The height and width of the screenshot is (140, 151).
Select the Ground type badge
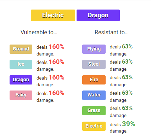point(21,49)
